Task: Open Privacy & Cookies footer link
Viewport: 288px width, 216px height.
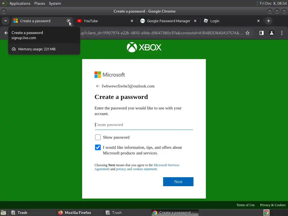Action: pos(273,205)
